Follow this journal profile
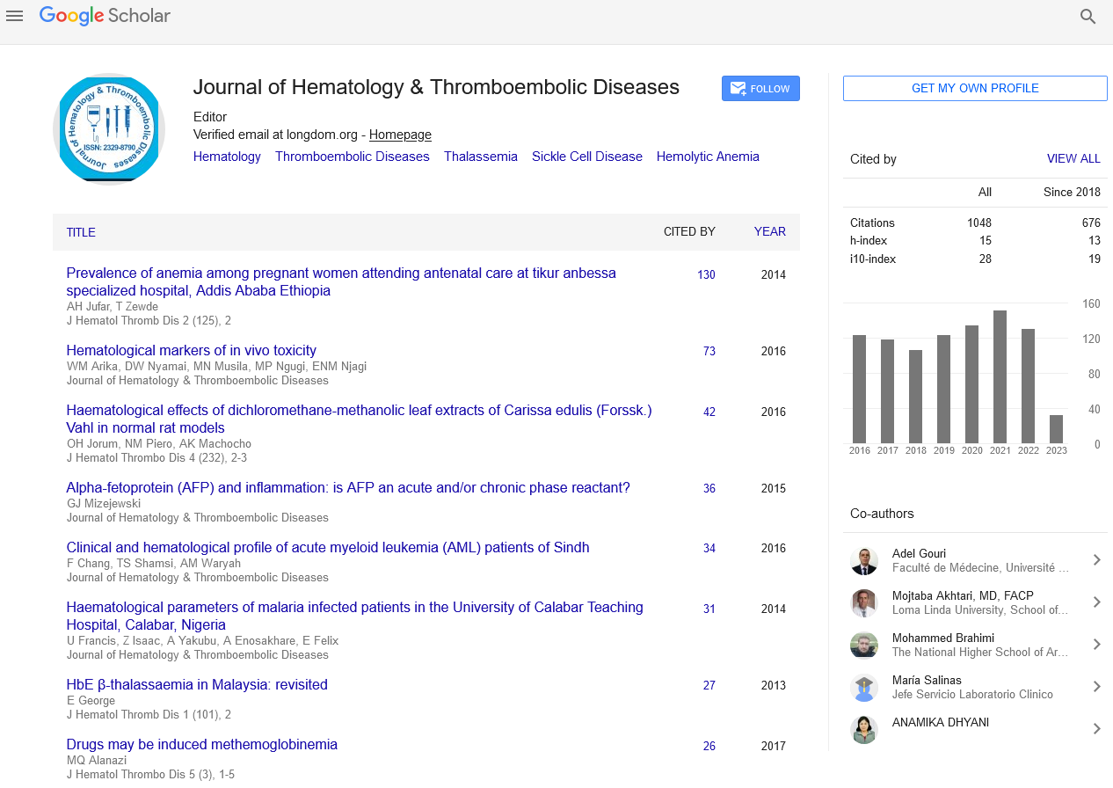 [x=760, y=89]
